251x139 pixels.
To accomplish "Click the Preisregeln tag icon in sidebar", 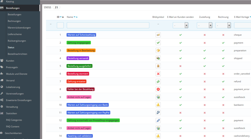I will click(2, 67).
